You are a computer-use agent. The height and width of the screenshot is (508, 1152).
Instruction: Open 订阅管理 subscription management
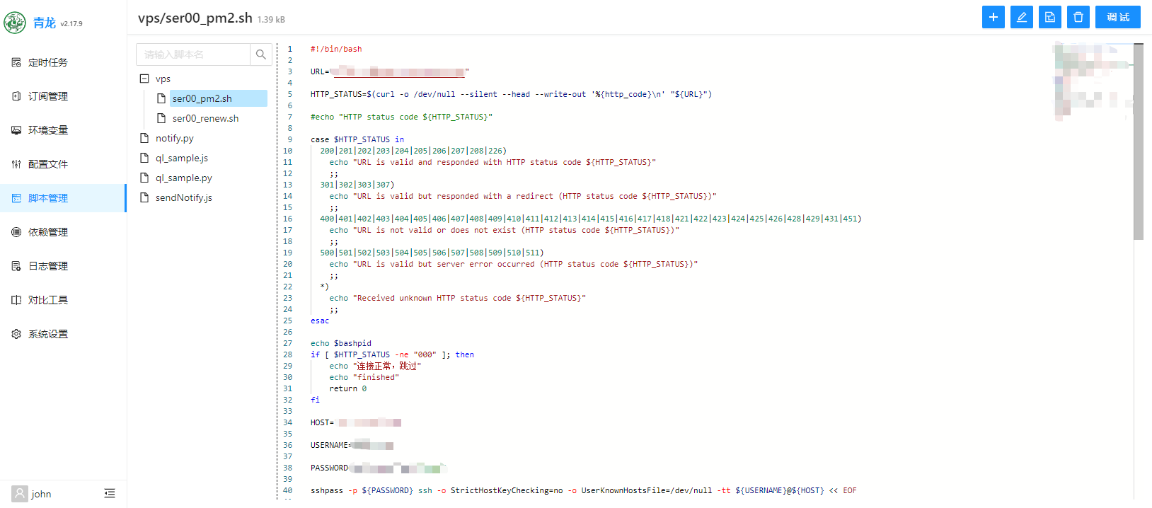(48, 96)
